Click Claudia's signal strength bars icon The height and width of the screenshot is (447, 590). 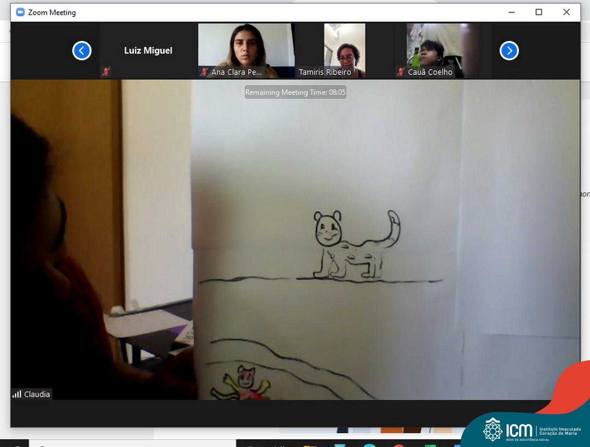coord(17,394)
